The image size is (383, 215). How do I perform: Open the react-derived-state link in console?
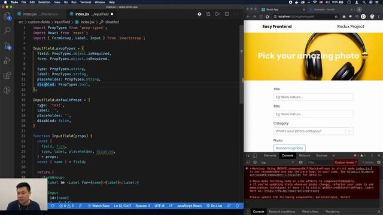coord(291,191)
